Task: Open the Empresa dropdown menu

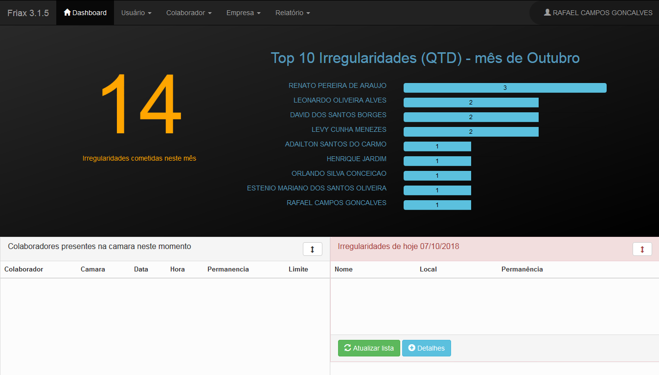Action: click(x=243, y=13)
